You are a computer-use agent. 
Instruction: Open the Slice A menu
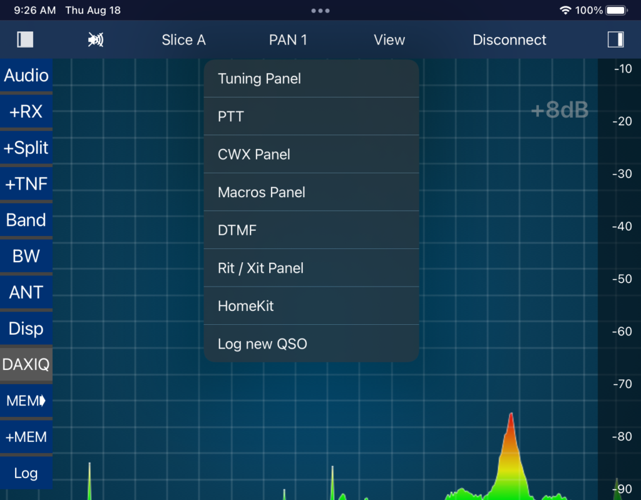[x=183, y=39]
